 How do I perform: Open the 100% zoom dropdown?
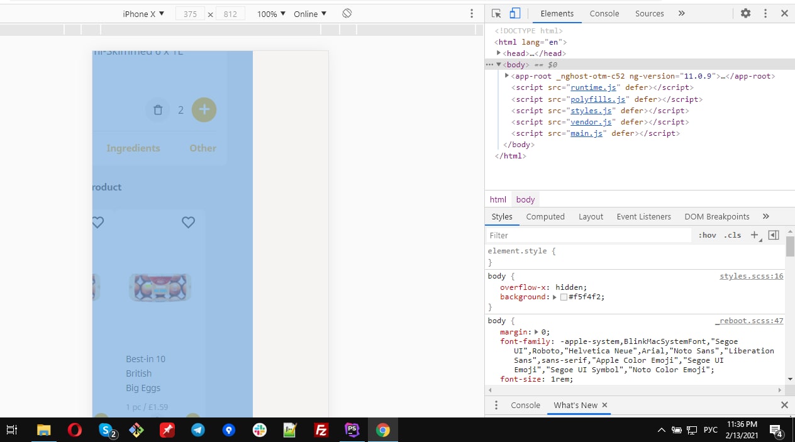point(271,14)
